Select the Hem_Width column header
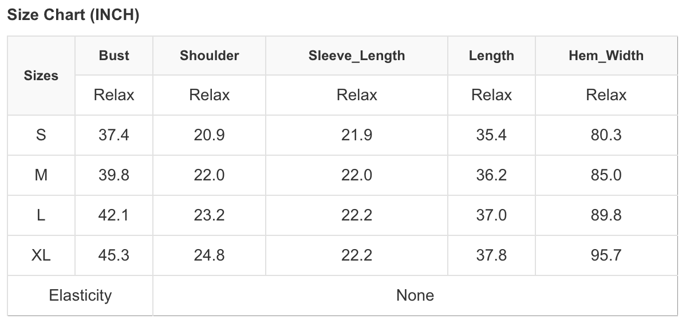Viewport: 686px width, 331px height. tap(606, 56)
